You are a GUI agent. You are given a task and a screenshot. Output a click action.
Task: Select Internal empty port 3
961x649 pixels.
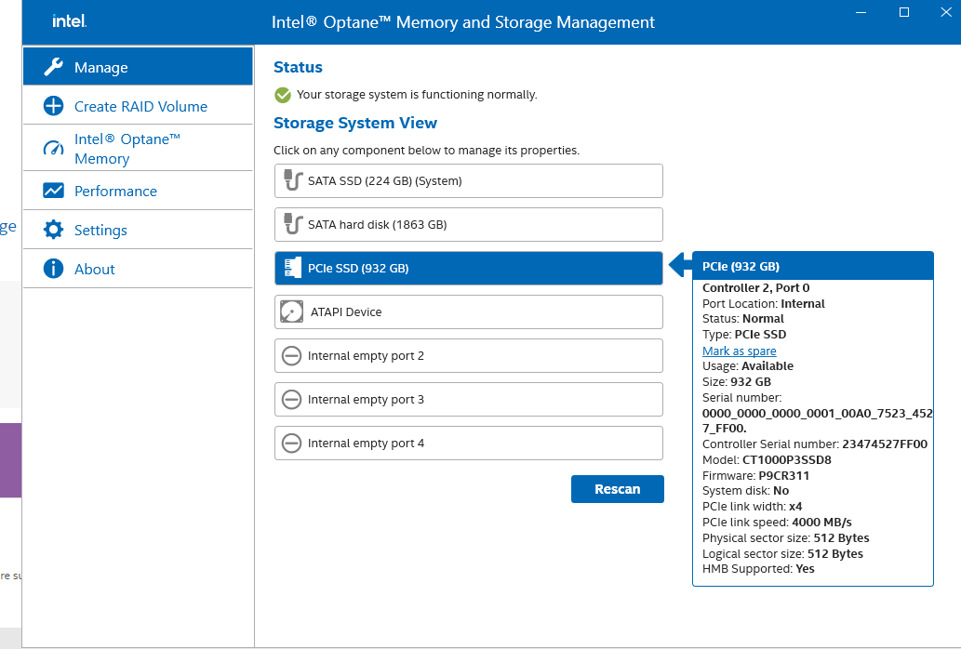[x=468, y=399]
